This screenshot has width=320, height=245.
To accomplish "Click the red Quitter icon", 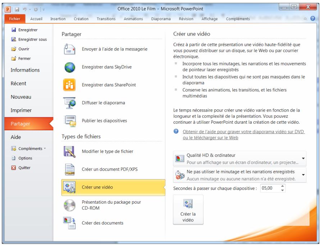I will click(14, 168).
